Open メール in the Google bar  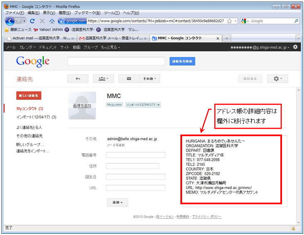click(11, 47)
